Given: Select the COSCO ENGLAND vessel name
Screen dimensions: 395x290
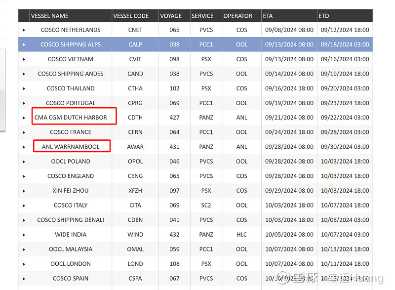Looking at the screenshot, I should (x=71, y=176).
